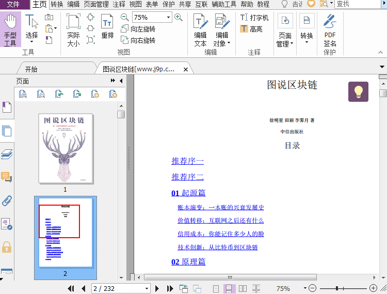
Task: Enlarge page thumbnails icon
Action: point(23,94)
